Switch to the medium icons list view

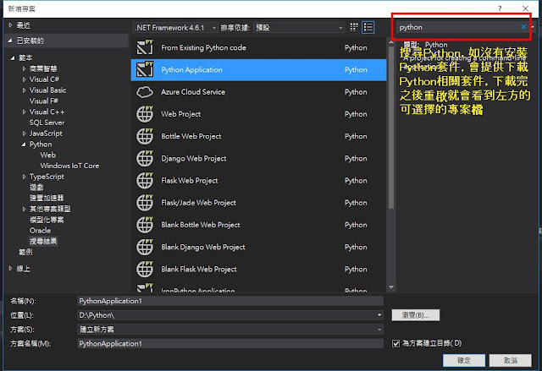(x=368, y=27)
